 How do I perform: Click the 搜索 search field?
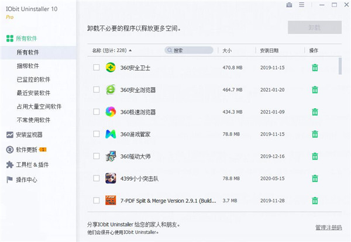click(189, 50)
